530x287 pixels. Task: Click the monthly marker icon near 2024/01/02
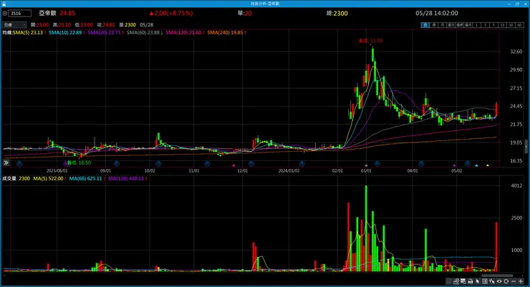coord(302,164)
